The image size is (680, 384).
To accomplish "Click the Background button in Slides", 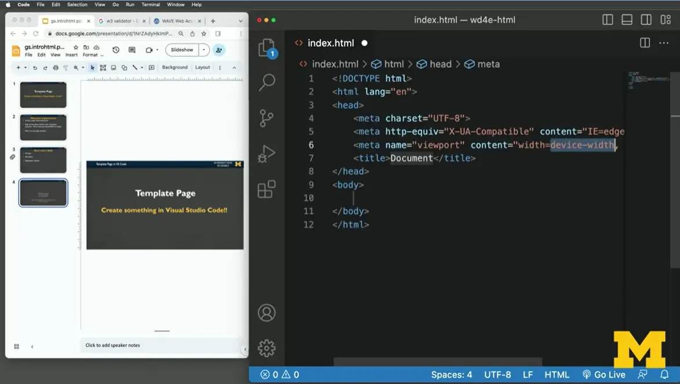I will coord(174,67).
